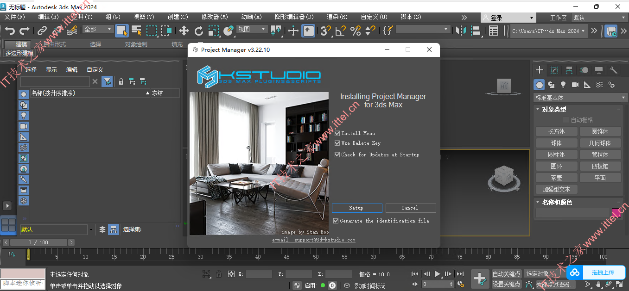The height and width of the screenshot is (291, 629).
Task: Toggle the 3D Snaps button
Action: pos(326,31)
